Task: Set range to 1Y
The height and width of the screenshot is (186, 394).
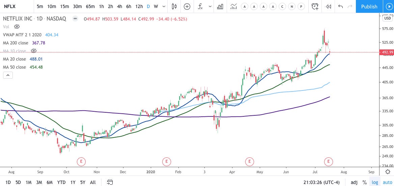Action: (x=73, y=182)
